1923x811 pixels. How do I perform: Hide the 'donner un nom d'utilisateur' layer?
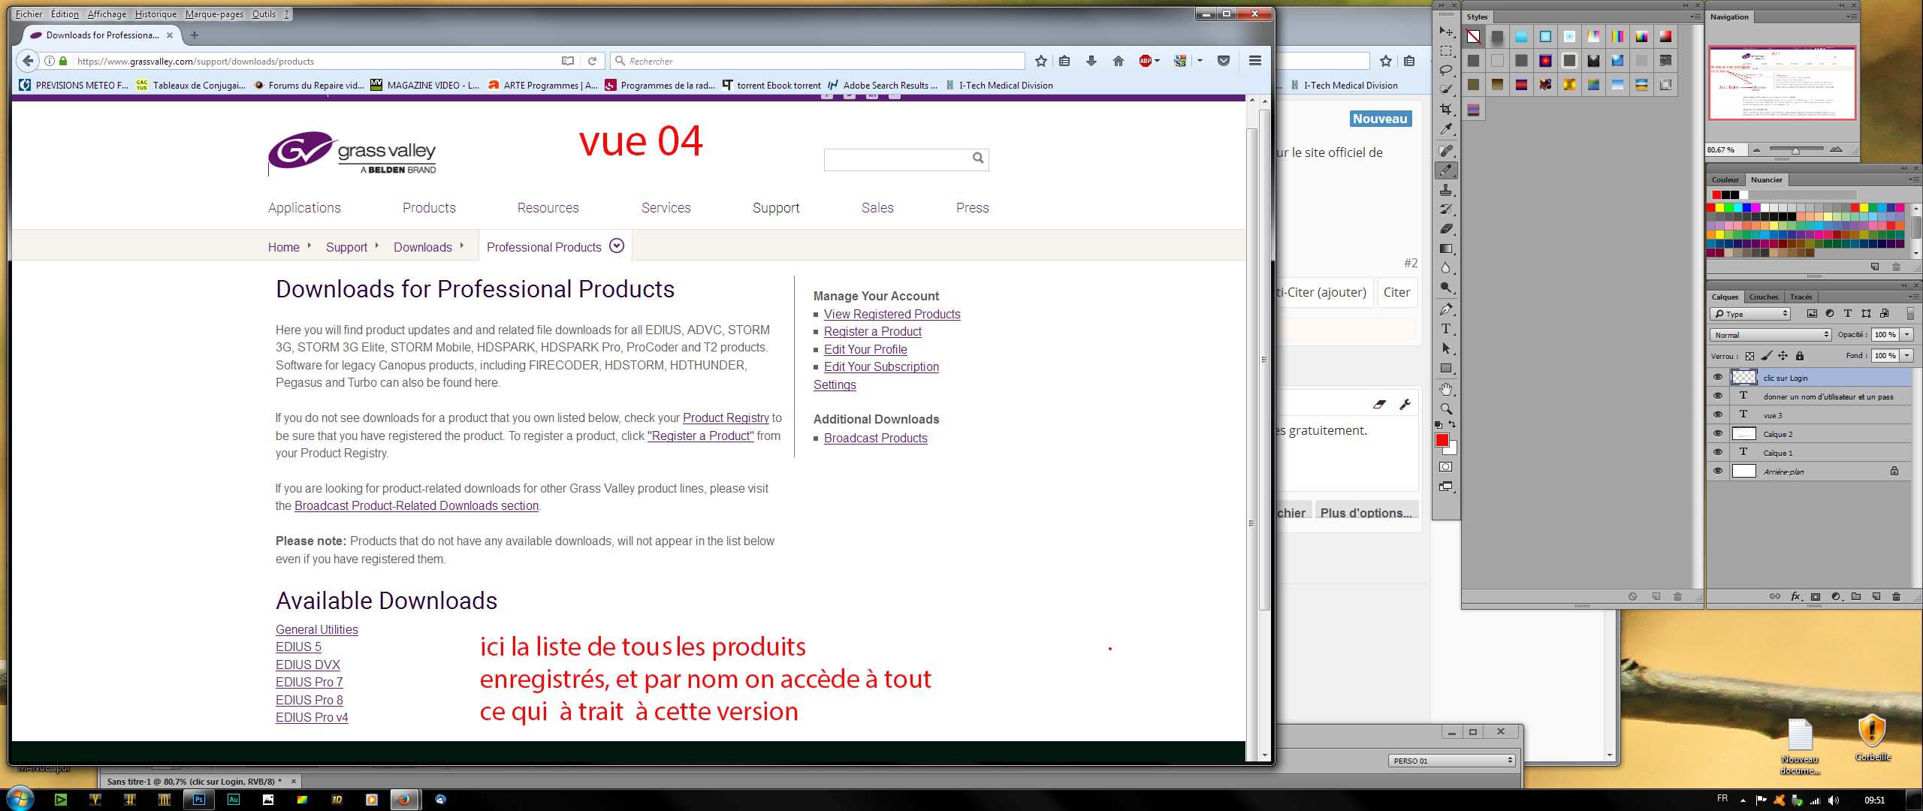[x=1718, y=396]
